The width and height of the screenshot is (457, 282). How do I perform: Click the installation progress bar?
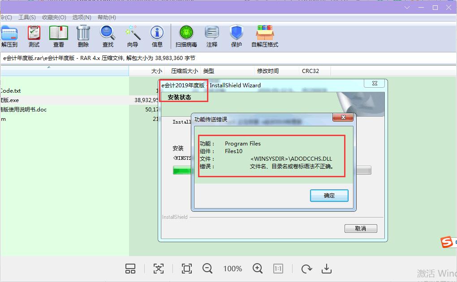pyautogui.click(x=272, y=170)
